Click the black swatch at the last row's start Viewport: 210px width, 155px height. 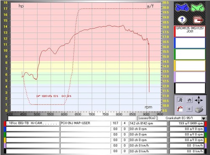click(x=5, y=151)
